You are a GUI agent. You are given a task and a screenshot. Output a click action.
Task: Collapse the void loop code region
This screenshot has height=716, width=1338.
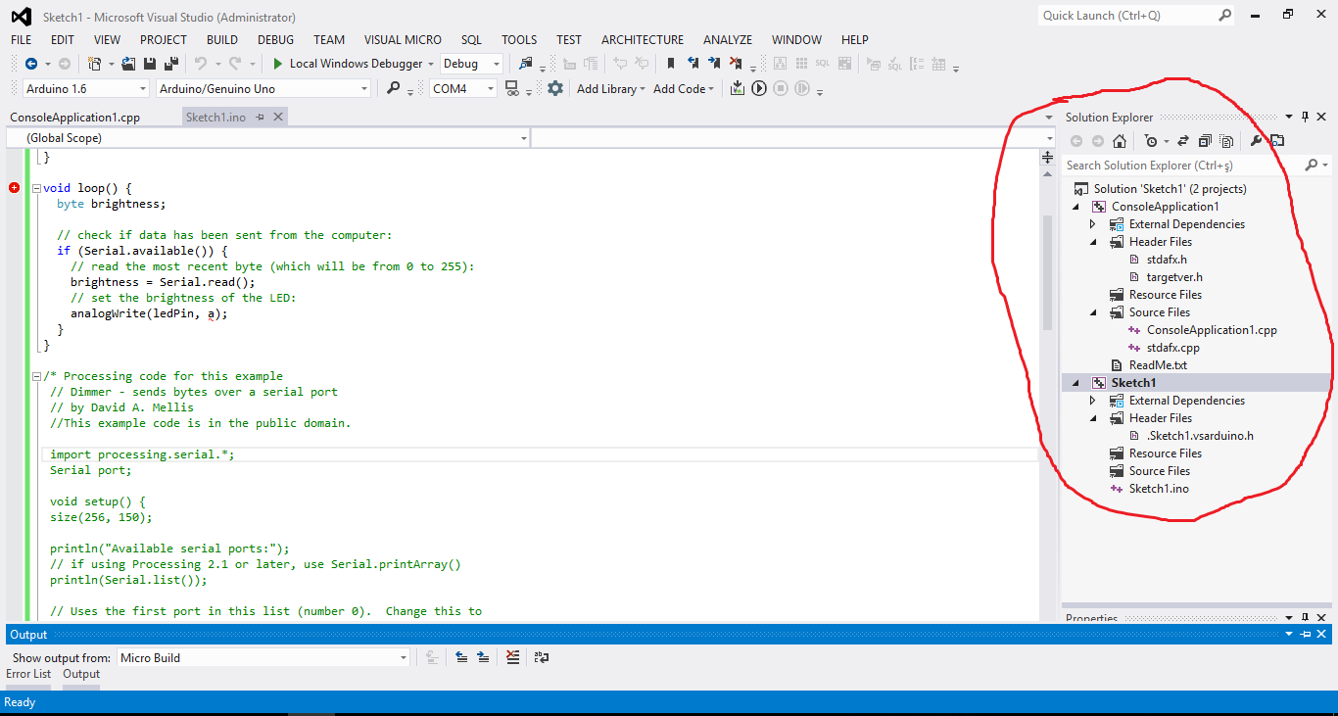(36, 188)
